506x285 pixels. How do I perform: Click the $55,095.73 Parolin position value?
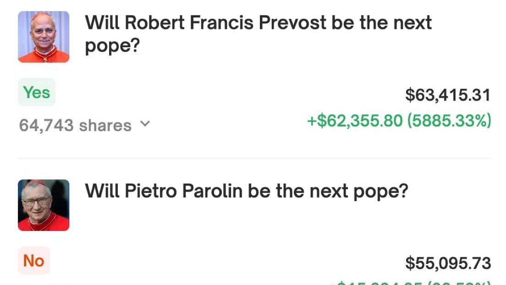pos(448,263)
